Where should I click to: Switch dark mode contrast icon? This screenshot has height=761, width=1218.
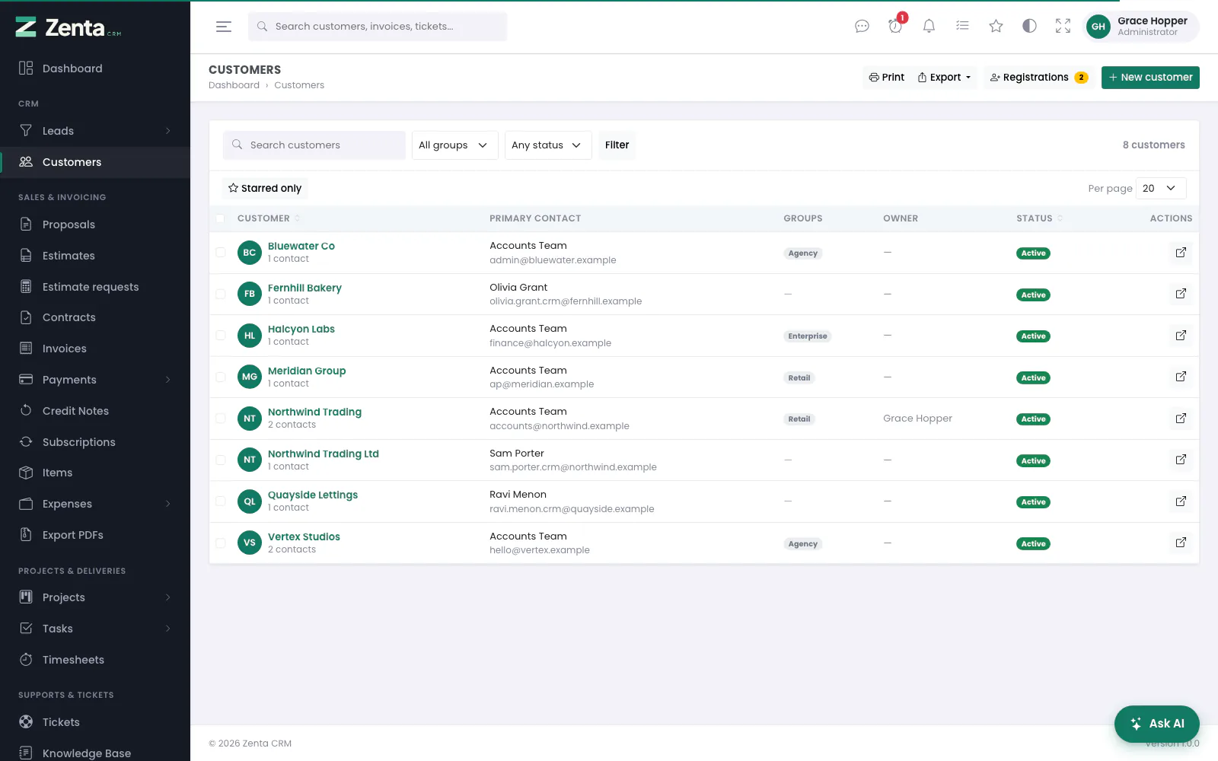point(1029,27)
